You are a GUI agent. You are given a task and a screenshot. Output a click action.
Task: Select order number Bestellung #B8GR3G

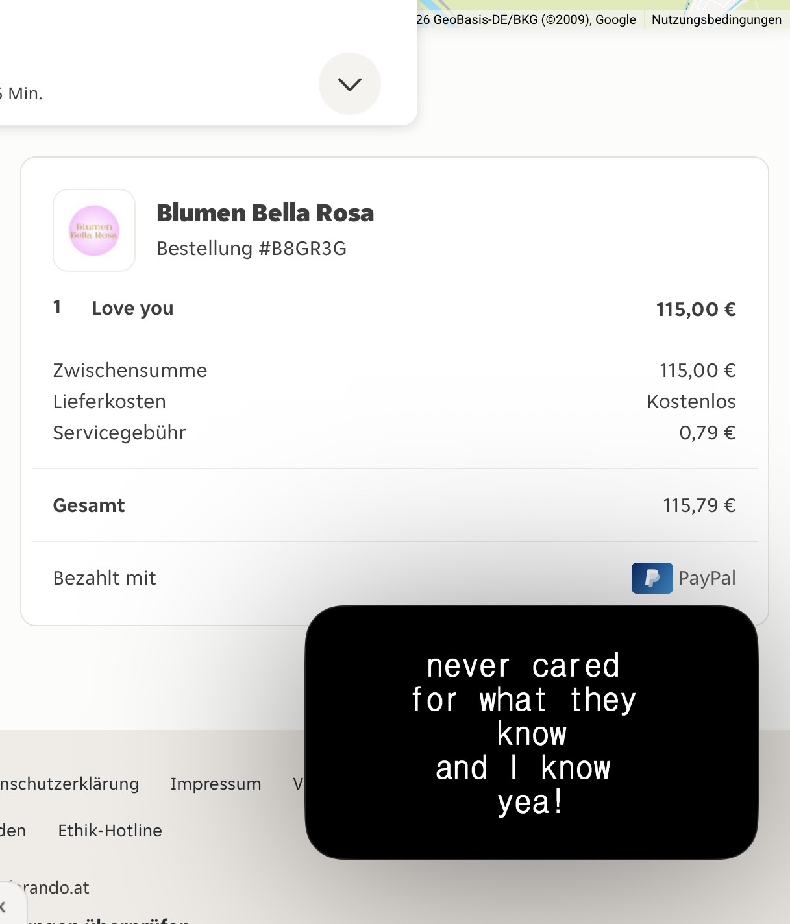click(x=251, y=249)
